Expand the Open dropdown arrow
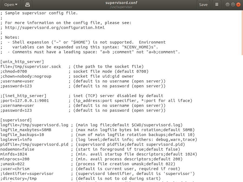Viewport: 243px width, 182px height. (16, 5)
